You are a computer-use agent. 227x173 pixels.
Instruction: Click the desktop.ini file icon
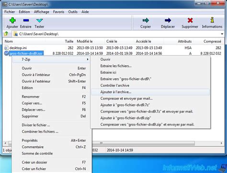(6, 48)
